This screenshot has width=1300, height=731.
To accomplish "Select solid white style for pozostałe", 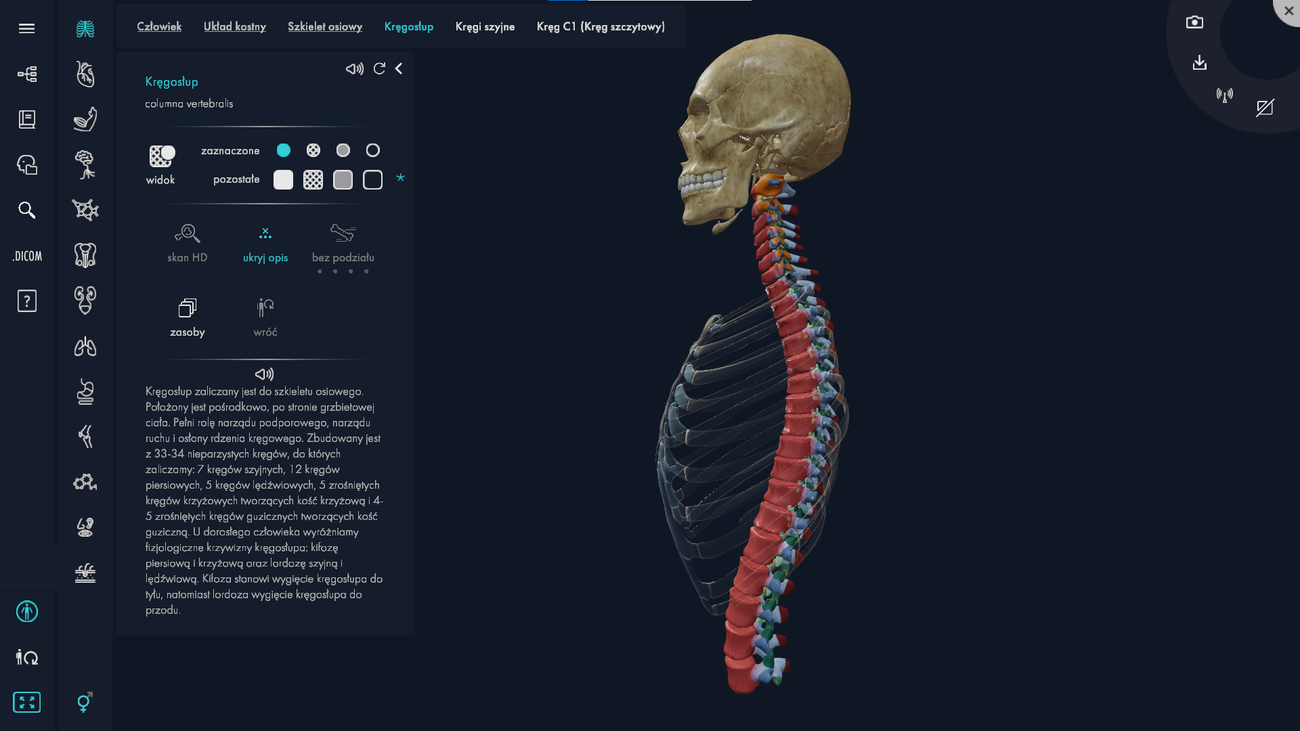I will [x=284, y=180].
